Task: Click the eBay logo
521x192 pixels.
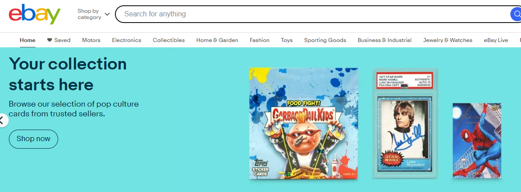Action: tap(35, 14)
